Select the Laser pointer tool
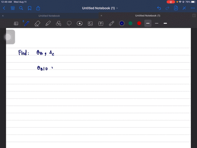Image resolution: width=197 pixels, height=148 pixels. point(112,23)
